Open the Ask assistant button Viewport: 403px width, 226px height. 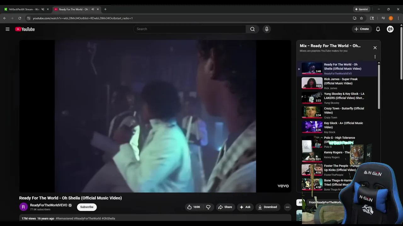click(x=245, y=207)
